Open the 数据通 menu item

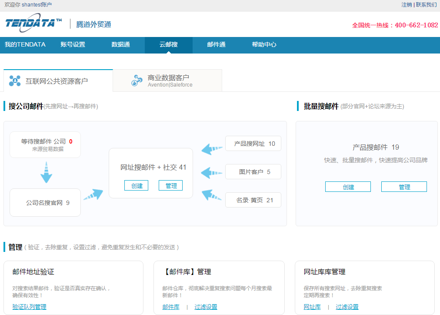coord(120,44)
